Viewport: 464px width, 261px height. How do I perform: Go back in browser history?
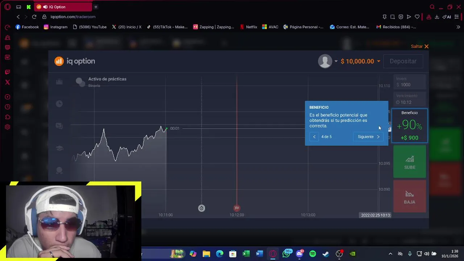coord(18,17)
